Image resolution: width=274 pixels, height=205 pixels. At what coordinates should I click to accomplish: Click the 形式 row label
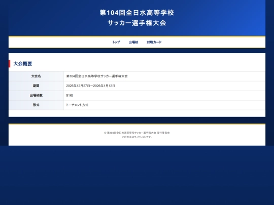(x=36, y=105)
